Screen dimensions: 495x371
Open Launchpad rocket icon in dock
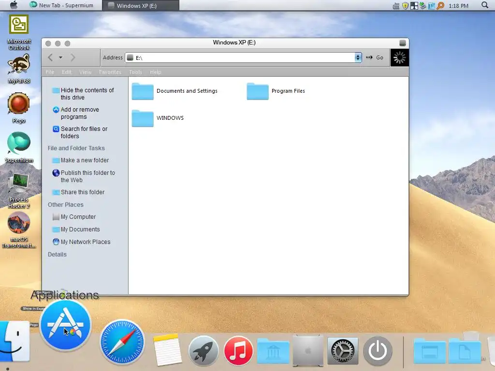[204, 351]
